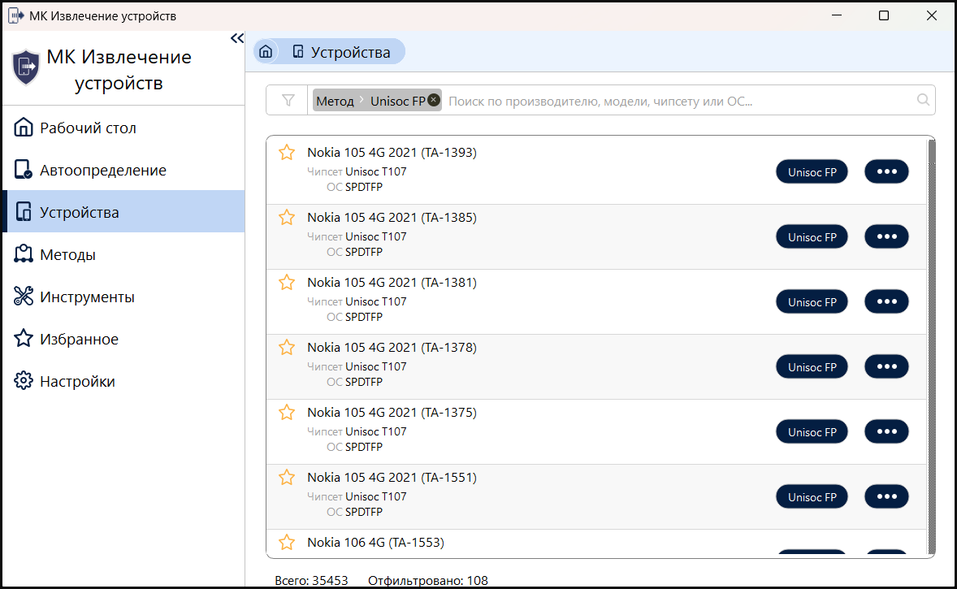Click Unisoc FP button for TA-1375
Image resolution: width=957 pixels, height=589 pixels.
click(x=812, y=432)
